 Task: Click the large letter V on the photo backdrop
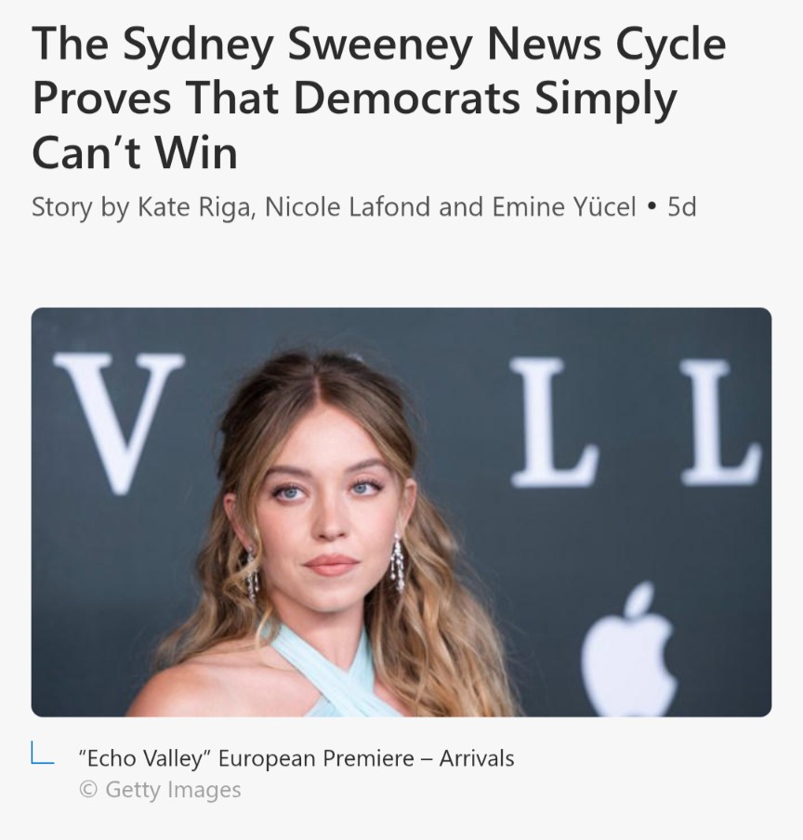pyautogui.click(x=119, y=423)
